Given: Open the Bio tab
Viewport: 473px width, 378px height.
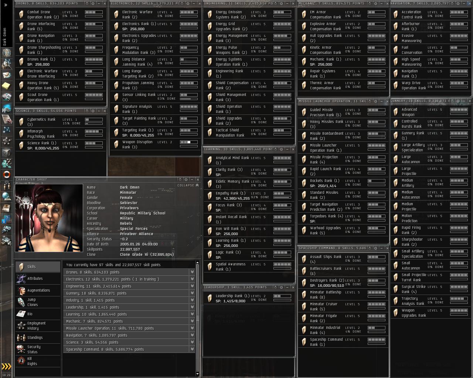Looking at the screenshot, I should tap(38, 314).
